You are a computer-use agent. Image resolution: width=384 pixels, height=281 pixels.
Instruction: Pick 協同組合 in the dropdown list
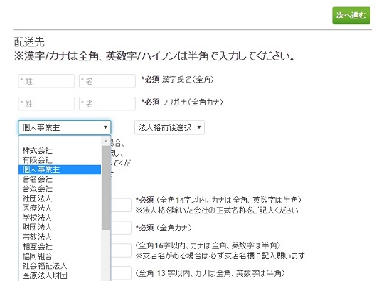(x=60, y=256)
